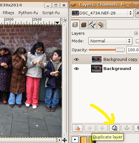Open the Layers panel tab menu arrow
Image resolution: width=139 pixels, height=143 pixels.
[136, 33]
